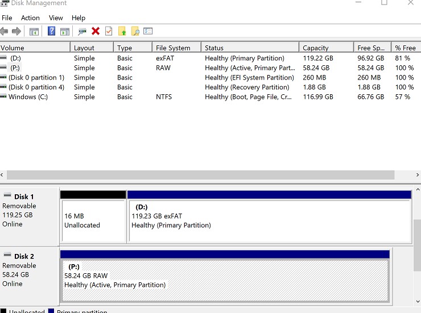421x313 pixels.
Task: Click the volume list horizontal scrollbar
Action: tap(199, 175)
